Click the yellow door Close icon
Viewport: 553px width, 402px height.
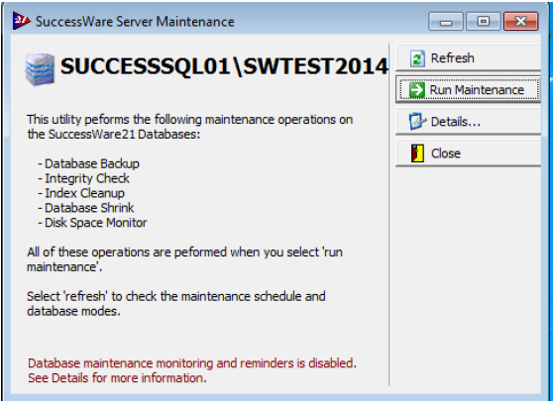(x=417, y=153)
